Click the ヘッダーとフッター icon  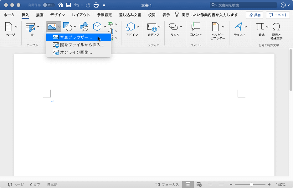pyautogui.click(x=215, y=27)
